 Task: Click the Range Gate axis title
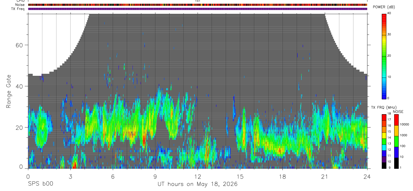point(8,91)
